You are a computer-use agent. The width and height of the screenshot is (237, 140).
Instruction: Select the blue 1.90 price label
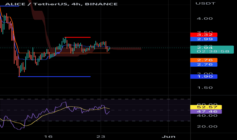(x=204, y=76)
